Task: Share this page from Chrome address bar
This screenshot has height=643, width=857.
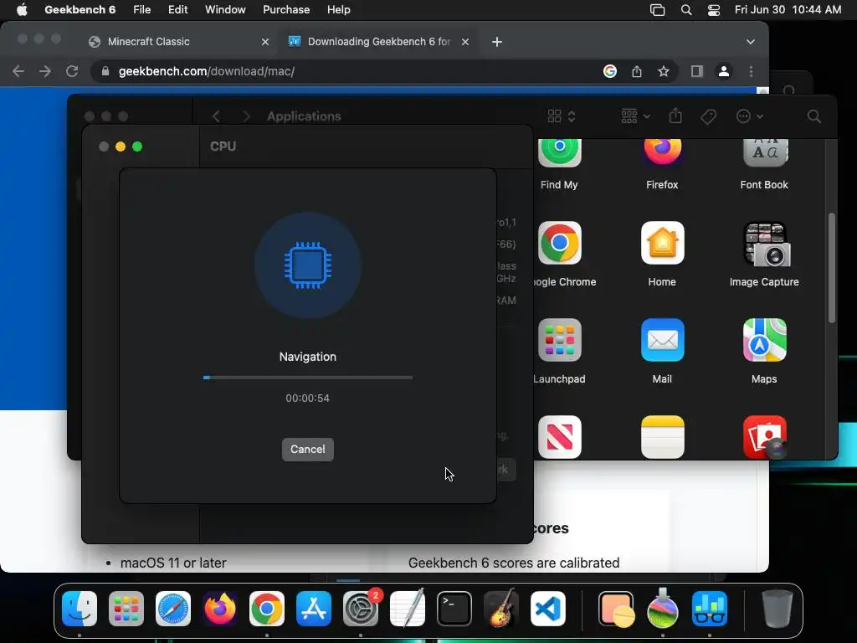Action: (x=637, y=71)
